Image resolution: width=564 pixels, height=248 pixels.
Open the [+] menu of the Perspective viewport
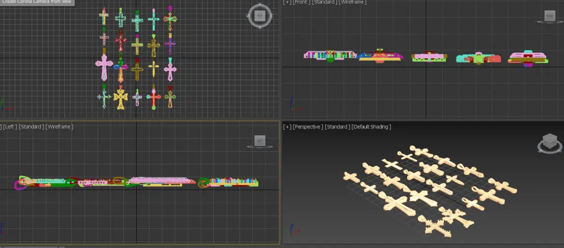(x=287, y=127)
